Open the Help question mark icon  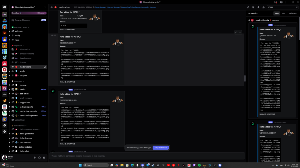281,2
